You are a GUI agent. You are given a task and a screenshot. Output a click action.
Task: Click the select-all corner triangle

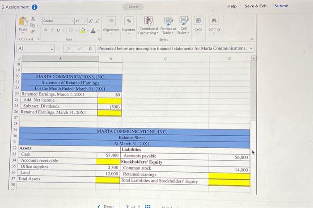tap(19, 58)
